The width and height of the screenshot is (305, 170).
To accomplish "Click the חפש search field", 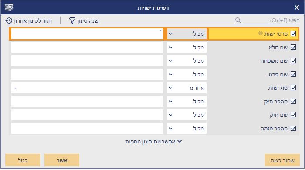I will 267,20.
